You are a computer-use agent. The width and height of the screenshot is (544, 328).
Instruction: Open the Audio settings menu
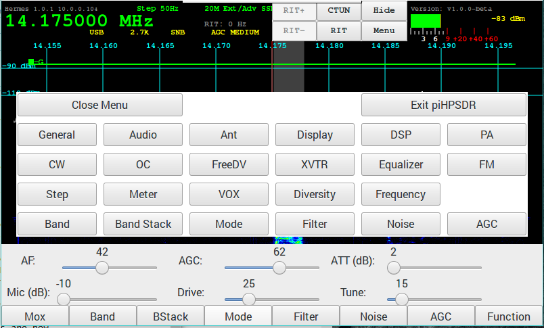tap(143, 135)
